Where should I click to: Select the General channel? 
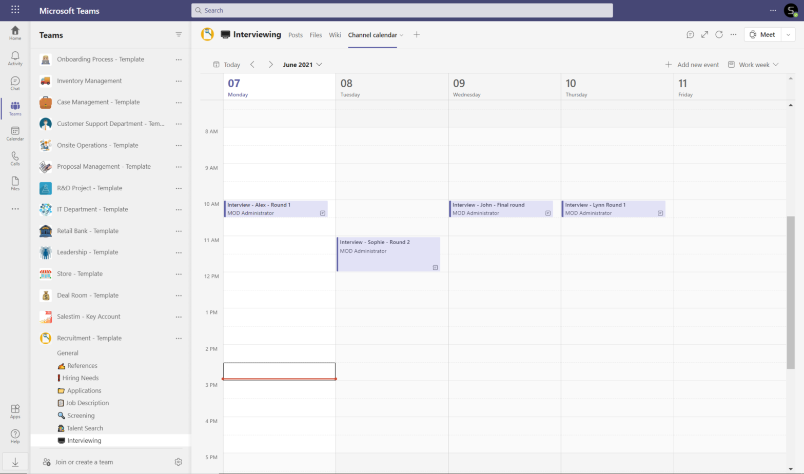coord(68,353)
